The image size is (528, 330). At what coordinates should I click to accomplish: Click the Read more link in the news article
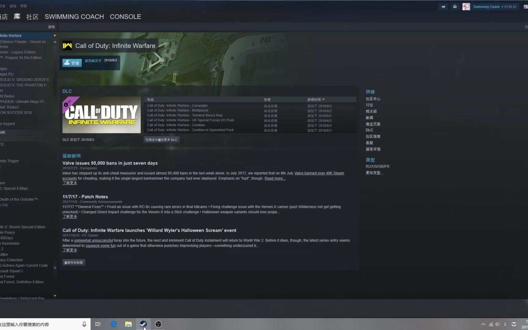(x=274, y=178)
